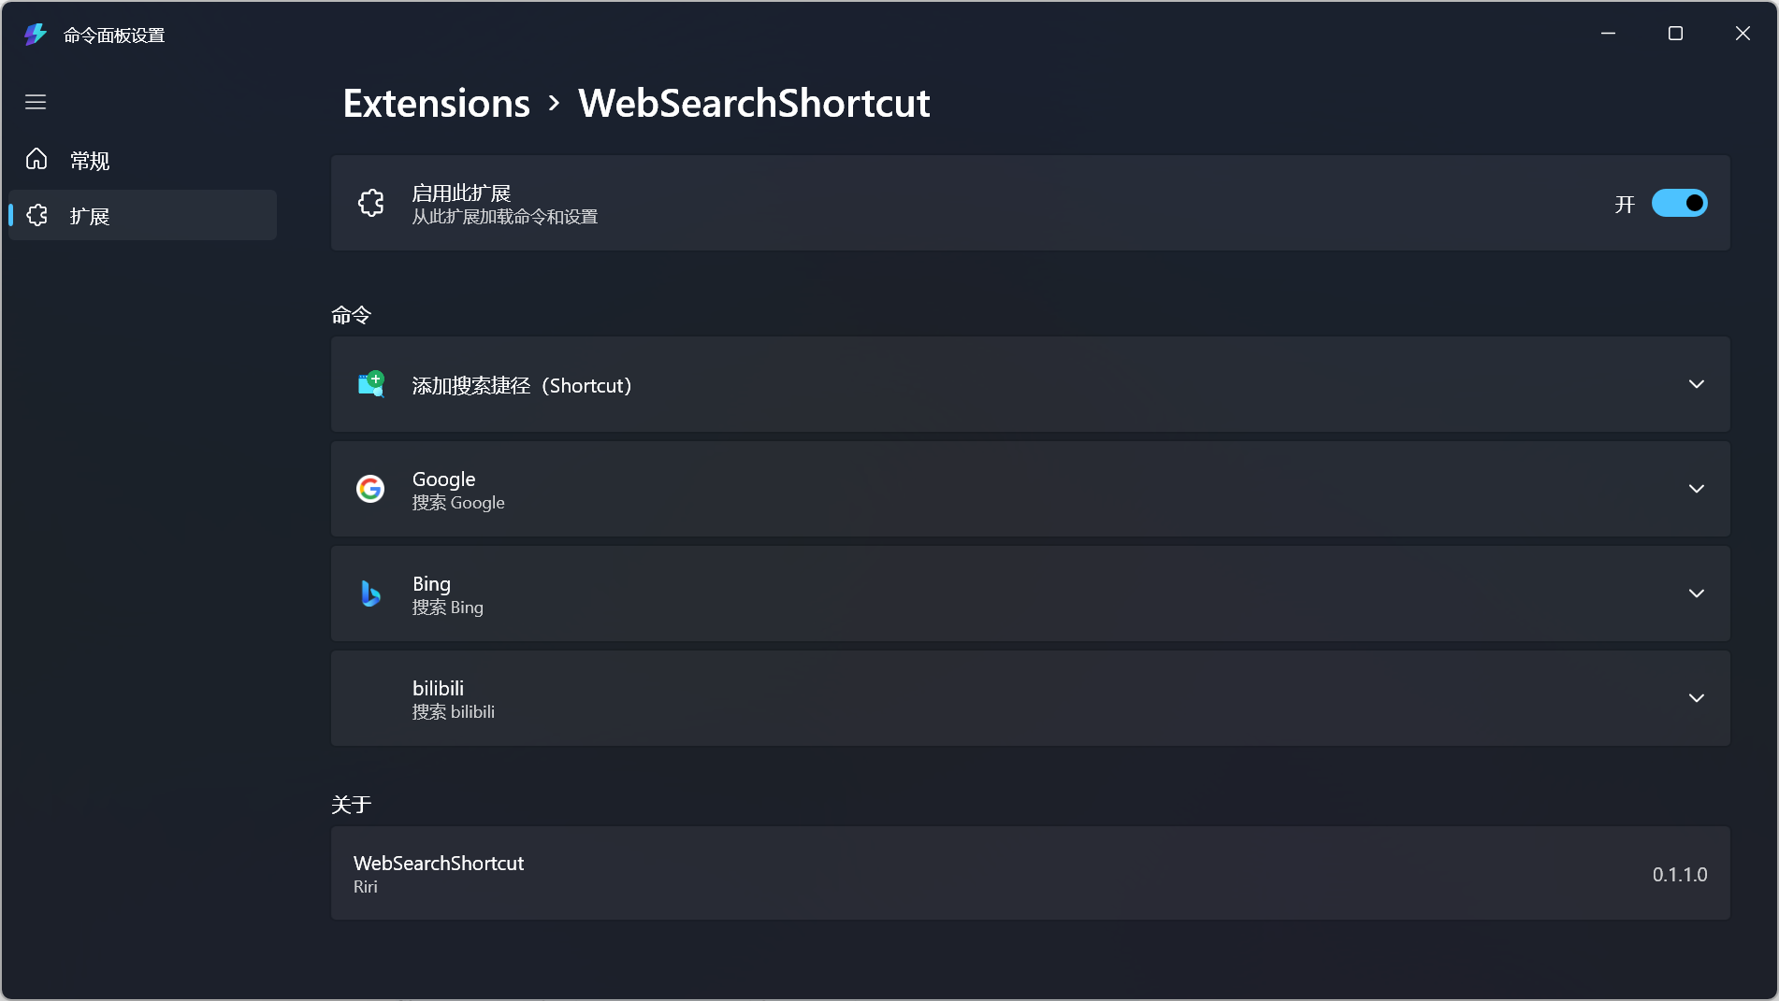1779x1001 pixels.
Task: Click the extension puzzle icon by 启用此扩展
Action: [371, 203]
